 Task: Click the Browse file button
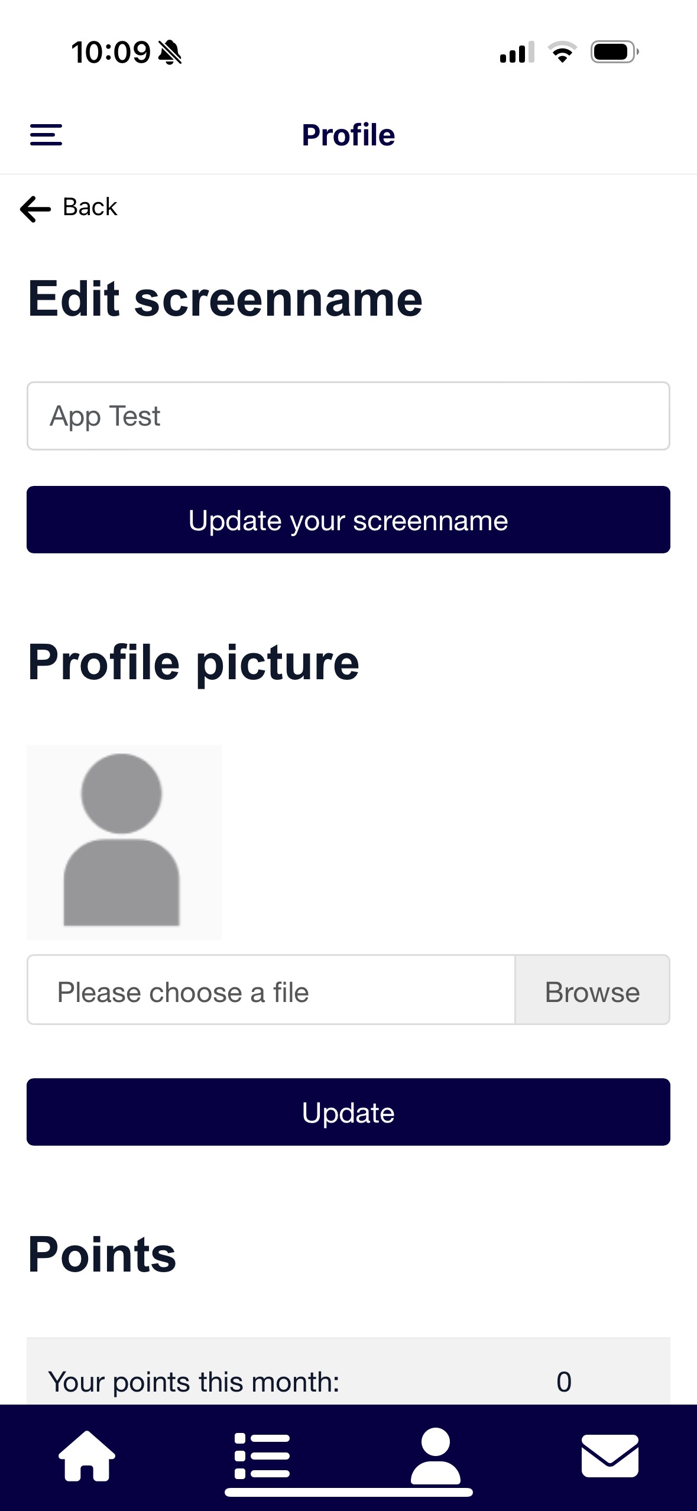592,990
